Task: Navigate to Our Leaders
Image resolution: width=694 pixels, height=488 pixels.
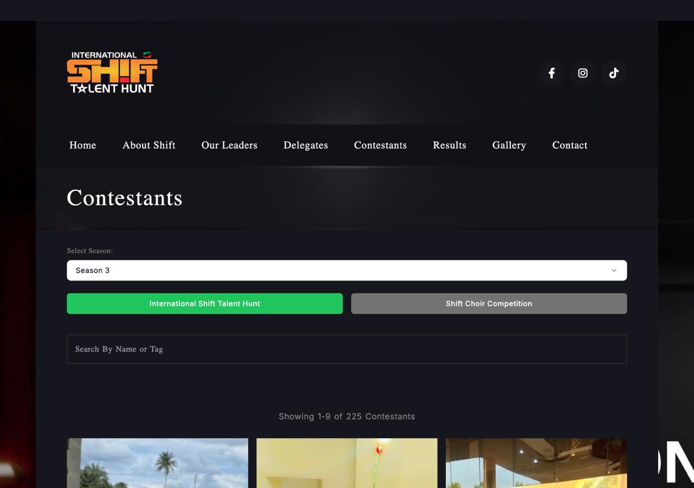Action: [x=229, y=145]
